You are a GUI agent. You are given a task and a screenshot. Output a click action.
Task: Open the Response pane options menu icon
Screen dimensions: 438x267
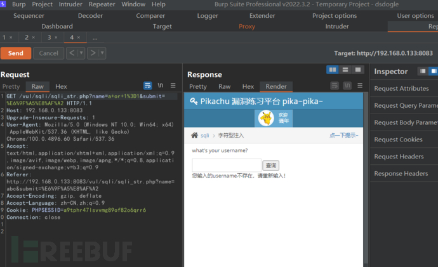(360, 86)
